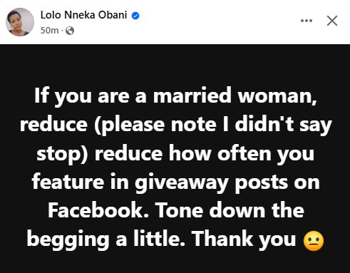Click the word 'begging' in the post
The height and width of the screenshot is (273, 350).
tap(68, 240)
